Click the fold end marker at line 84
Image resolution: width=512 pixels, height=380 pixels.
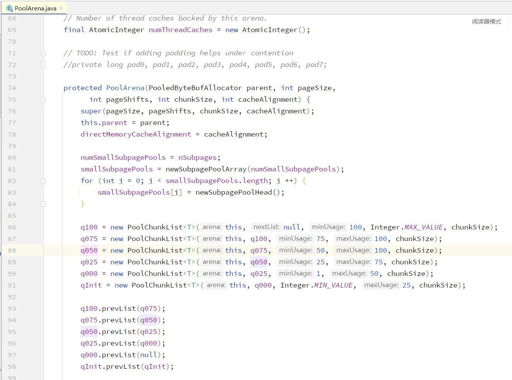click(43, 204)
